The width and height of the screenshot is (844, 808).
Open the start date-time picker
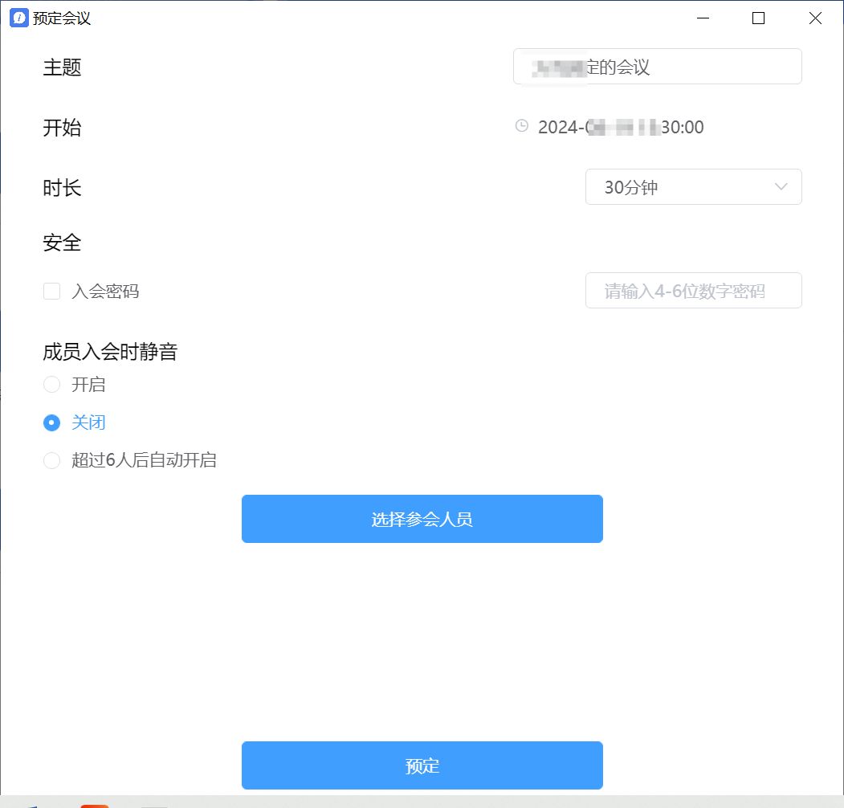620,127
